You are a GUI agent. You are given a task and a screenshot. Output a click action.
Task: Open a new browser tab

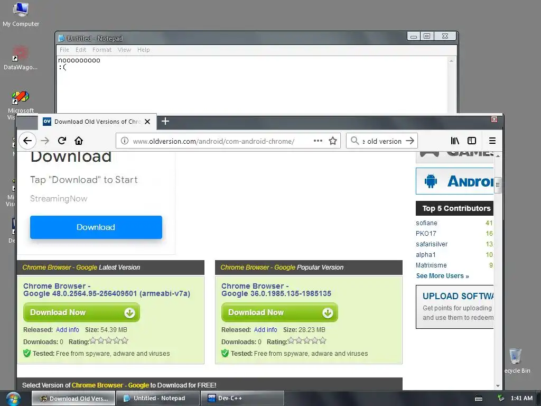[165, 121]
